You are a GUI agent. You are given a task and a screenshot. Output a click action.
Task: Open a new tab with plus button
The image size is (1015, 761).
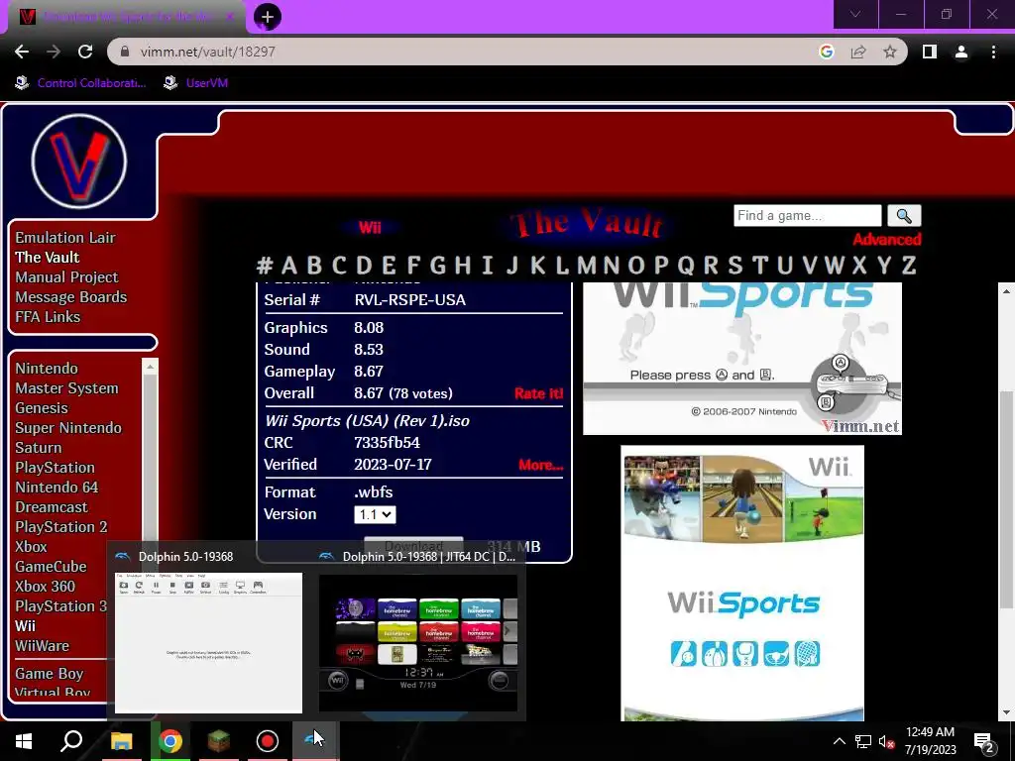(x=268, y=17)
